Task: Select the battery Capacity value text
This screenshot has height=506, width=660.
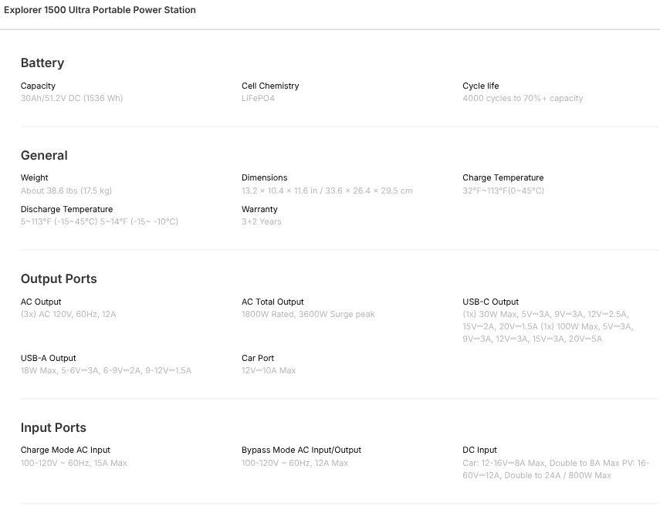Action: point(72,99)
